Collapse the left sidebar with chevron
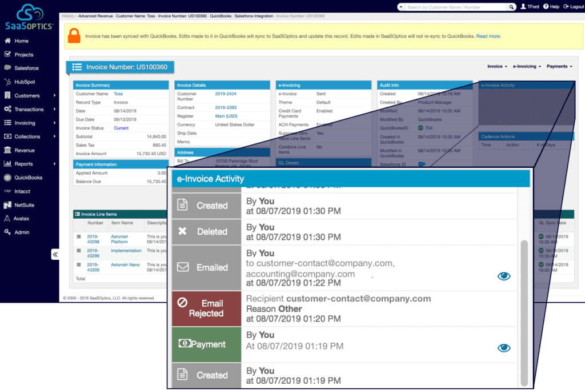Screen dimensions: 585x390 (x=55, y=255)
